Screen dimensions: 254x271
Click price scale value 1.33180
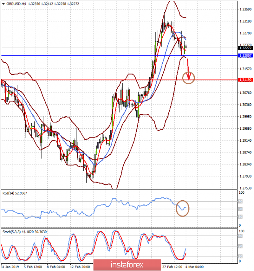(246, 21)
